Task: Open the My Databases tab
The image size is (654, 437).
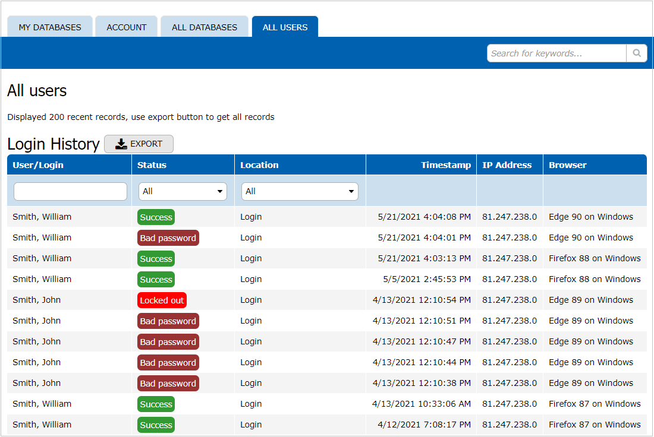Action: click(50, 27)
